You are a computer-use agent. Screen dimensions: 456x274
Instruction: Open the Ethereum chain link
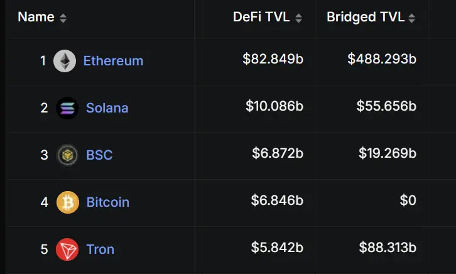click(x=113, y=61)
